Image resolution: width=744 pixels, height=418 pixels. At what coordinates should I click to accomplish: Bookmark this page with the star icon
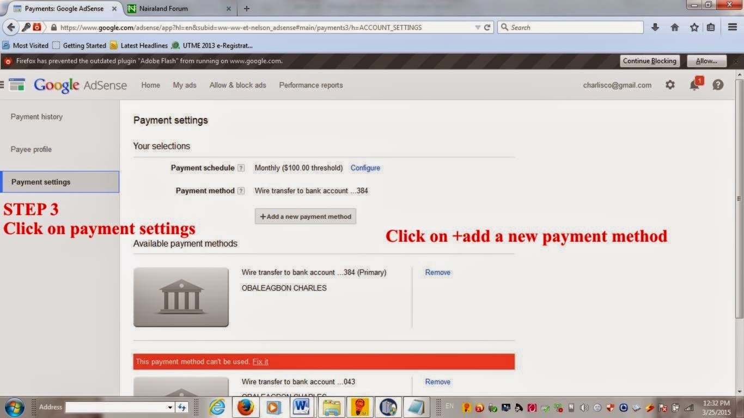coord(694,27)
